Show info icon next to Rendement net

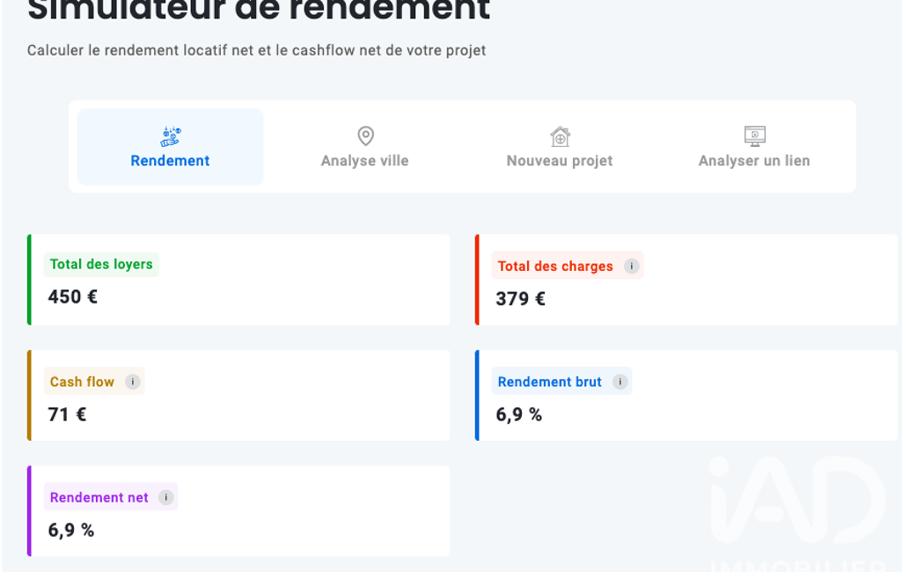click(x=165, y=497)
